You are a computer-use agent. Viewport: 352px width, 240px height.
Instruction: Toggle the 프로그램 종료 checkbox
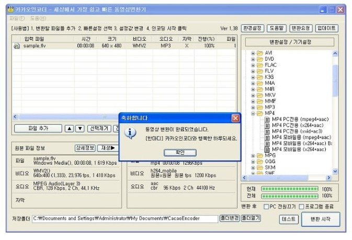pos(301,207)
